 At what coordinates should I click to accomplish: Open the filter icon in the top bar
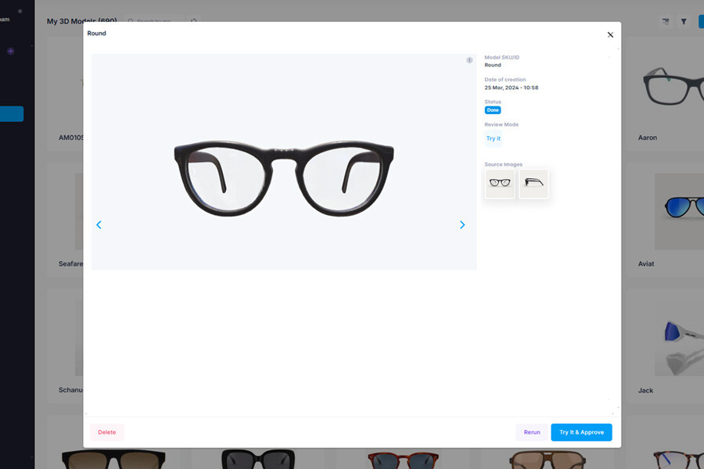[683, 22]
